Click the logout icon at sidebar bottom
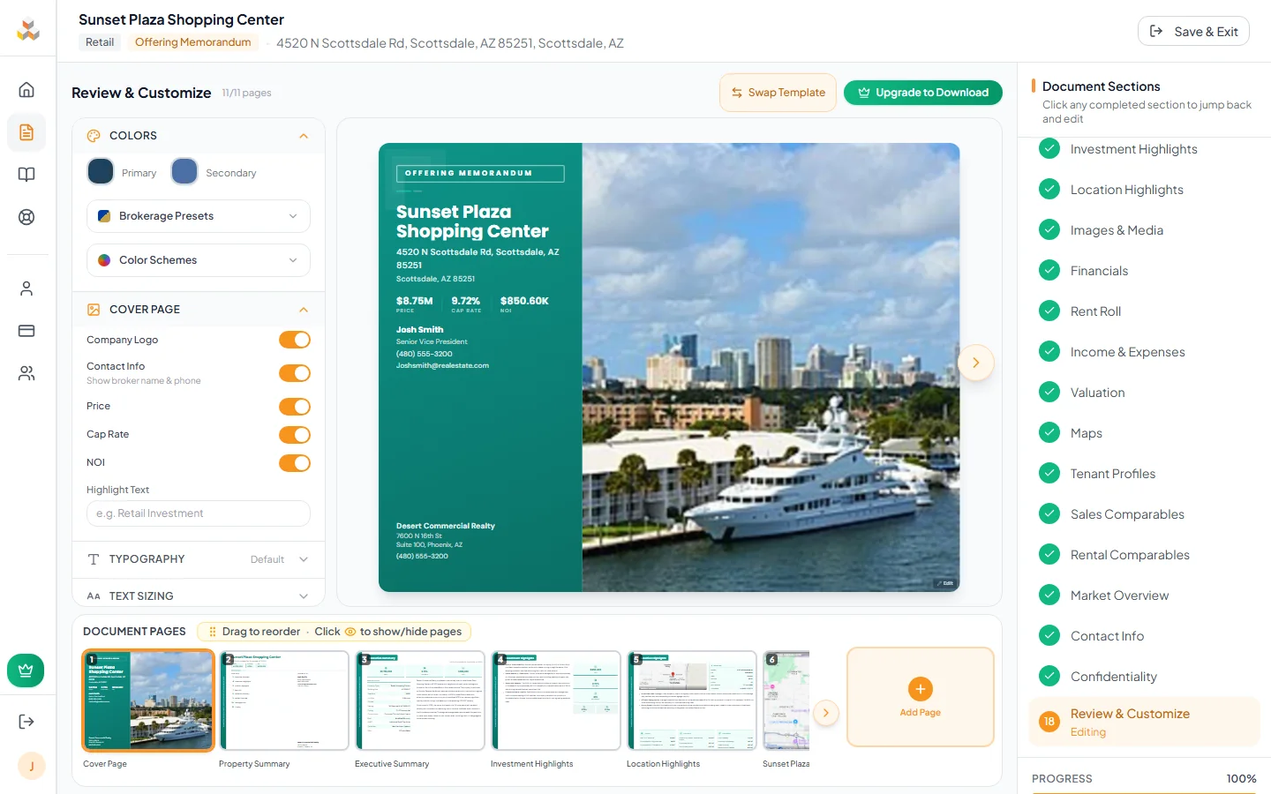The height and width of the screenshot is (794, 1271). pos(27,721)
